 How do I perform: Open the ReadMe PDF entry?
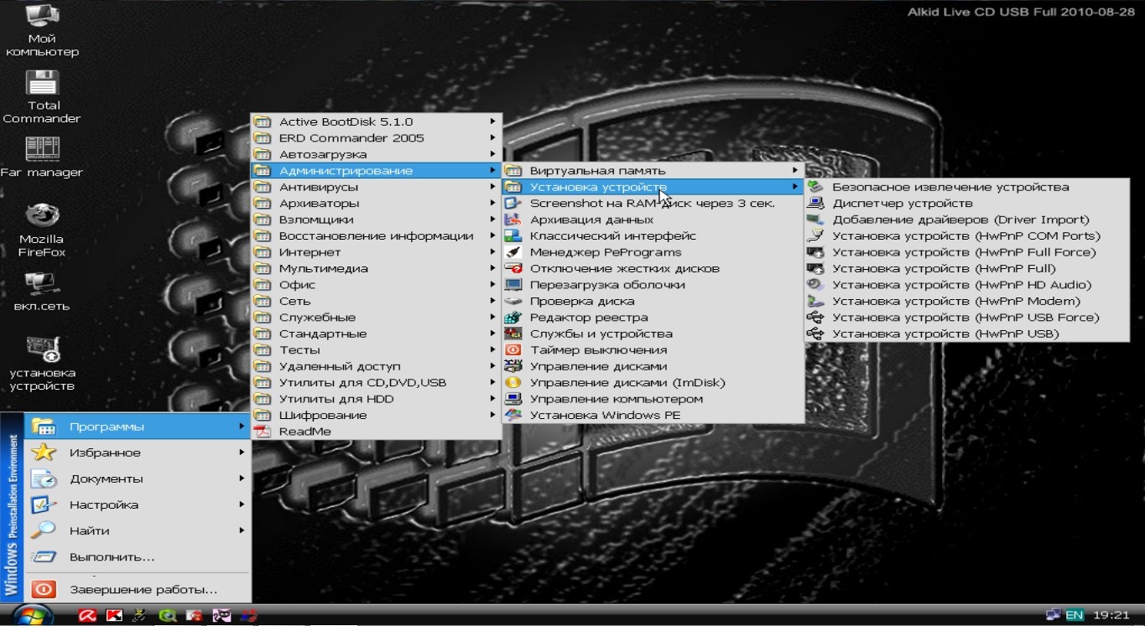[377, 432]
